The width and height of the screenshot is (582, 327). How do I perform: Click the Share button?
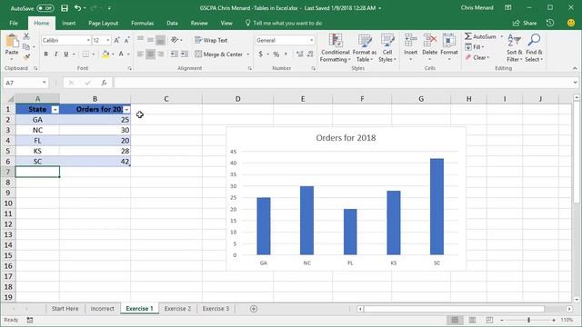(525, 23)
